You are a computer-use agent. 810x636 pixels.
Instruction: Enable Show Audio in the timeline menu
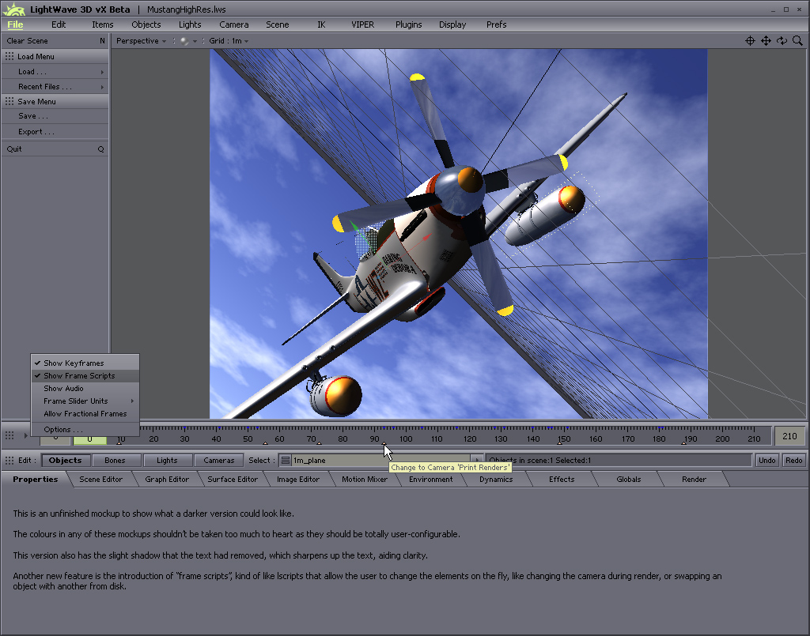click(63, 389)
